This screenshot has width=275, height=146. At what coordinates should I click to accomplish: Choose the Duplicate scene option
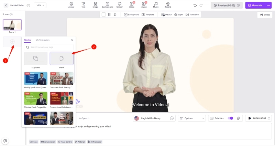click(36, 58)
